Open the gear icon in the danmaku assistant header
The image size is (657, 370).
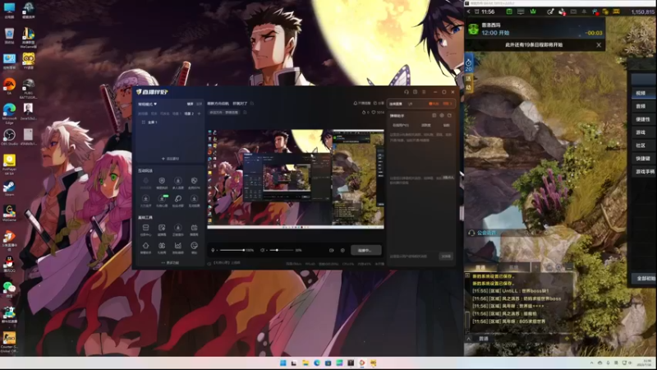click(442, 115)
